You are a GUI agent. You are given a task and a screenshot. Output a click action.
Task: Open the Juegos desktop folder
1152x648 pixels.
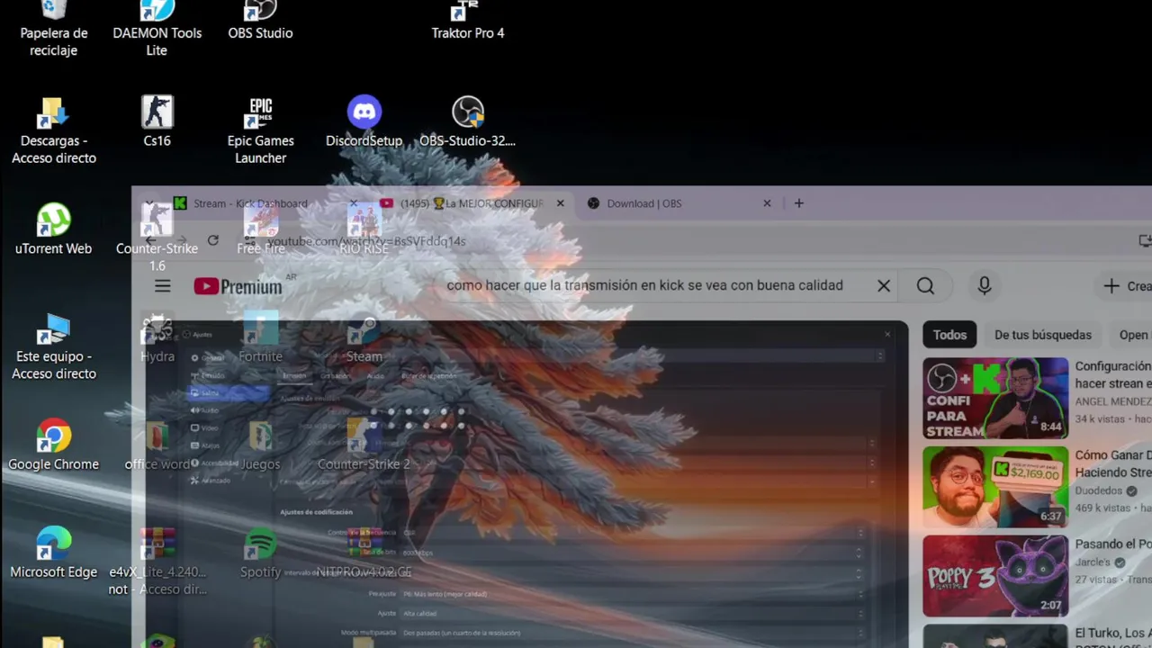click(260, 445)
